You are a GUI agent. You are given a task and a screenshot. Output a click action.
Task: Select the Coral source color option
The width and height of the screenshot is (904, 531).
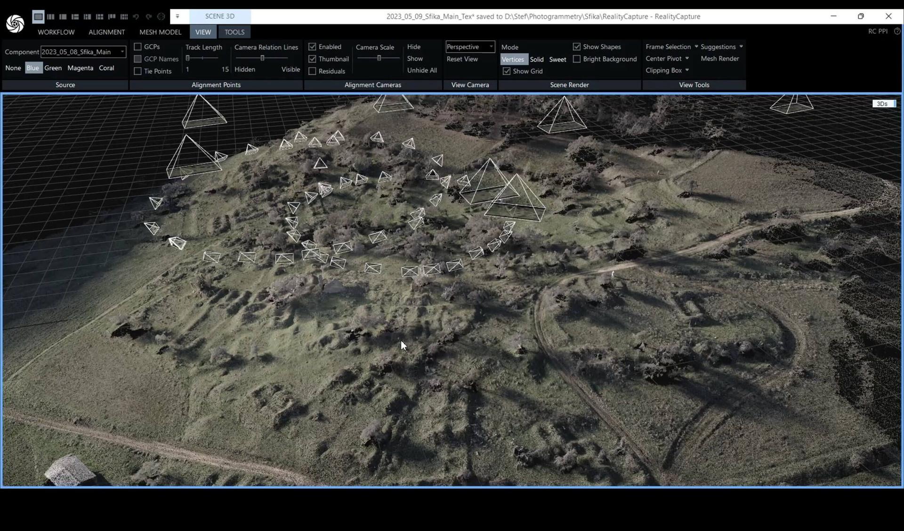[106, 68]
